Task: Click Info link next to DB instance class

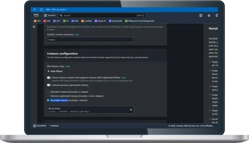Action: point(68,66)
